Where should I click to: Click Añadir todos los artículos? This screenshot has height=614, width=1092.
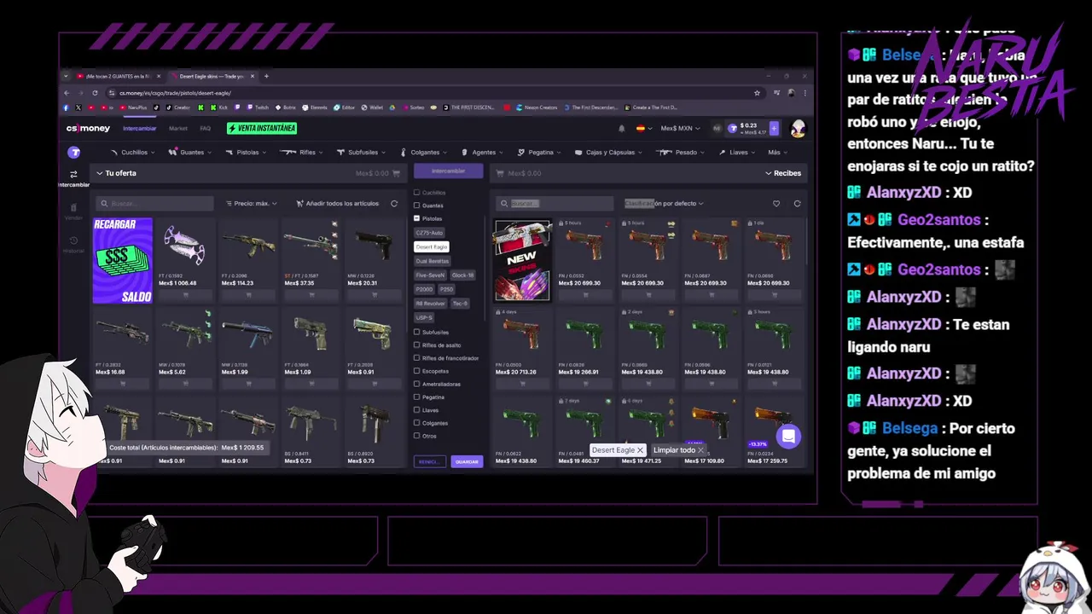click(x=338, y=204)
